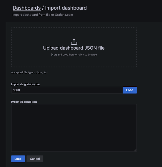162x167 pixels.
Task: Click the bottom-left corner of JSON textarea
Action: [x=13, y=150]
